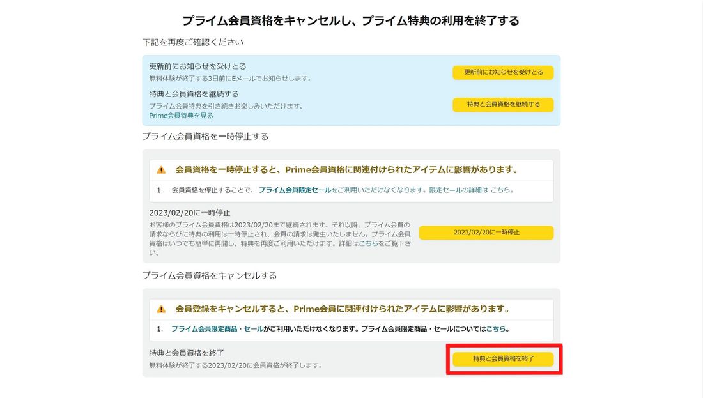The height and width of the screenshot is (398, 703).
Task: Click the text 無料体験が終了する3日前にEメールでお知らせします
Action: [x=230, y=79]
